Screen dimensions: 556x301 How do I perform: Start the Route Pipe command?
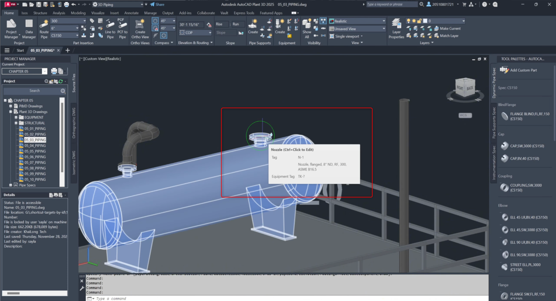click(x=44, y=29)
